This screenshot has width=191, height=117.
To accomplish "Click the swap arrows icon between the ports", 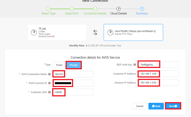I will [95, 32].
